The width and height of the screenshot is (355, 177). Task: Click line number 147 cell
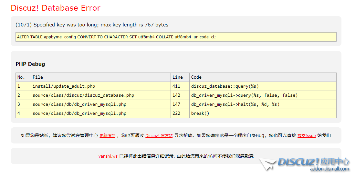(x=180, y=104)
